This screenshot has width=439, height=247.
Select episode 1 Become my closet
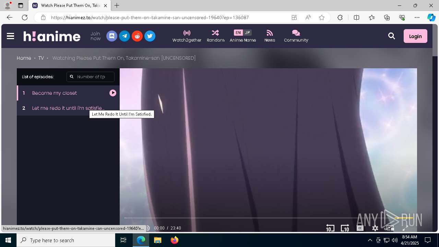pos(68,93)
